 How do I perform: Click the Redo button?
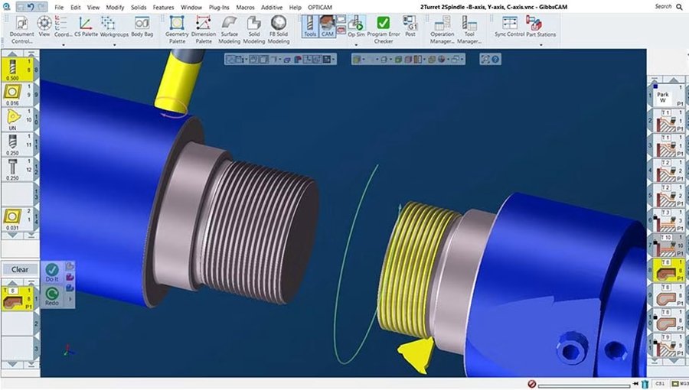pyautogui.click(x=52, y=296)
